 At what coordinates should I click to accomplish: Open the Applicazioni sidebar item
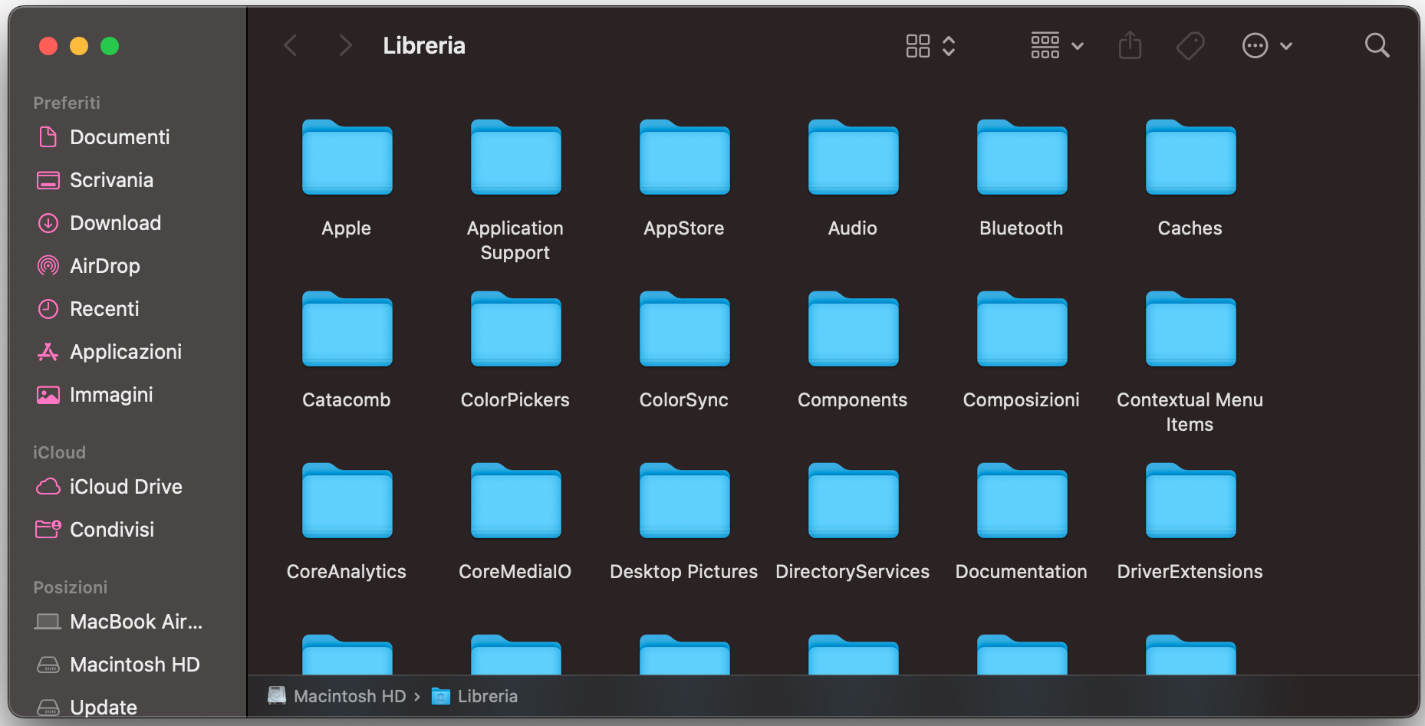point(126,351)
